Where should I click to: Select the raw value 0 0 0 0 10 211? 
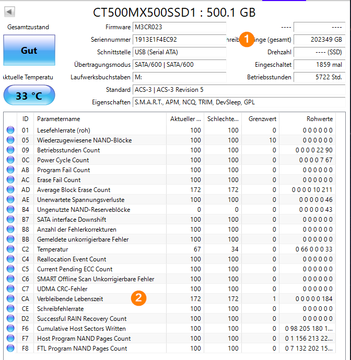pos(312,189)
